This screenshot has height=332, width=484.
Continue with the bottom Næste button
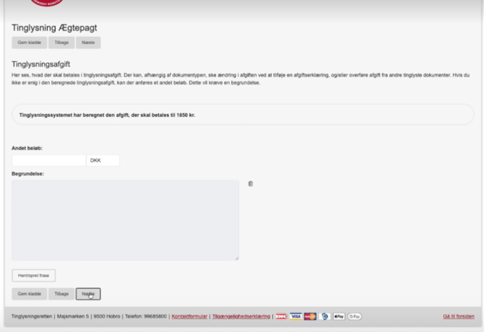pyautogui.click(x=88, y=294)
